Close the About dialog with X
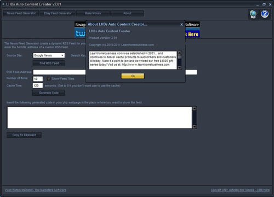Viewport: 274px width, 197px height. coord(181,25)
